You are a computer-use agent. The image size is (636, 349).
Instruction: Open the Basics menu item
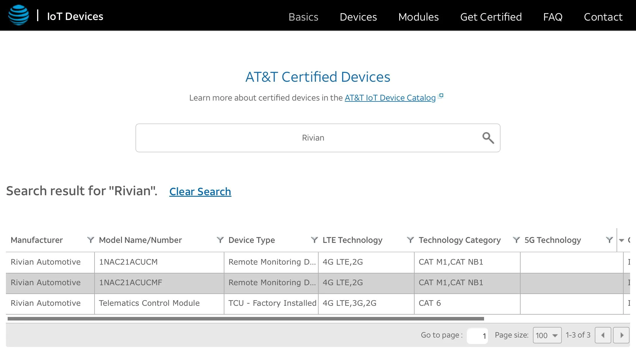click(x=303, y=17)
